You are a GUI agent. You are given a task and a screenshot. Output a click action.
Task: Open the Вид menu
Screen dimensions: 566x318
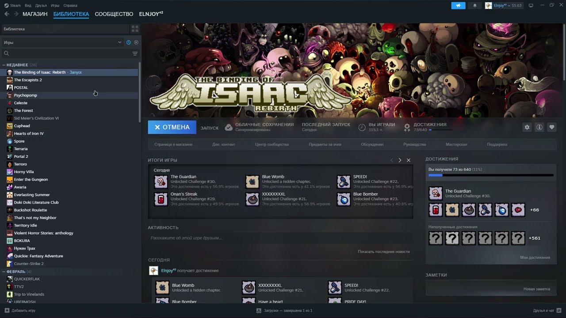[x=28, y=5]
